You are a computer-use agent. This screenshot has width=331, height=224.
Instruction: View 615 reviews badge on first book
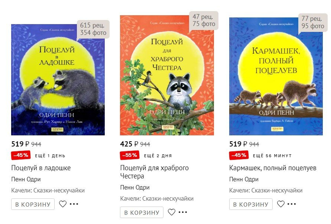coord(93,29)
